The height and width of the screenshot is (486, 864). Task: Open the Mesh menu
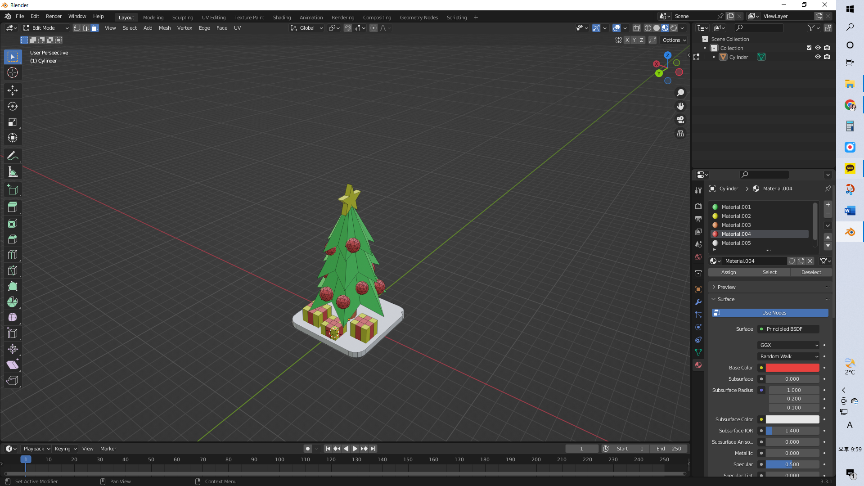[x=165, y=28]
